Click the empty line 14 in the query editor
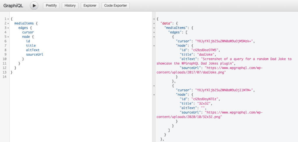 [58, 77]
